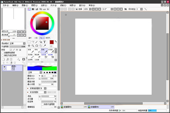Image resolution: width=170 pixels, height=113 pixels.
Task: Select the Zoom magnifier tool
Action: coord(33,45)
